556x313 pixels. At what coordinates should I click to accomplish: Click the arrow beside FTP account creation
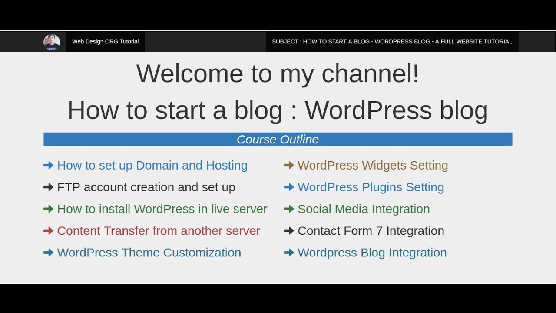48,187
